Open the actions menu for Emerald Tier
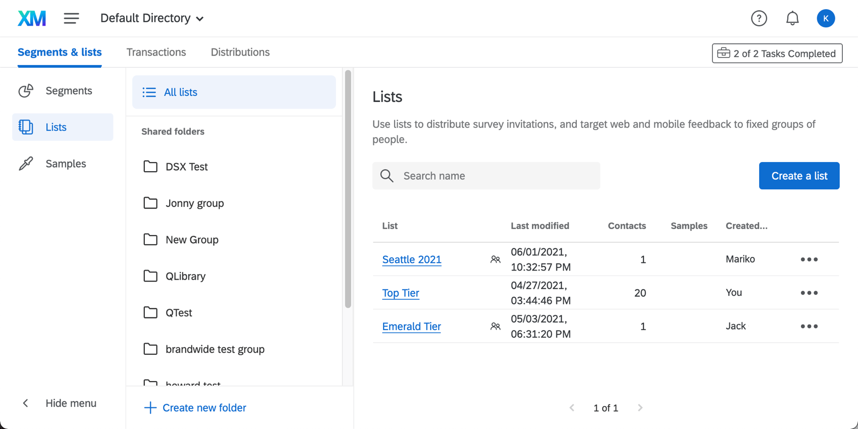858x429 pixels. [809, 327]
